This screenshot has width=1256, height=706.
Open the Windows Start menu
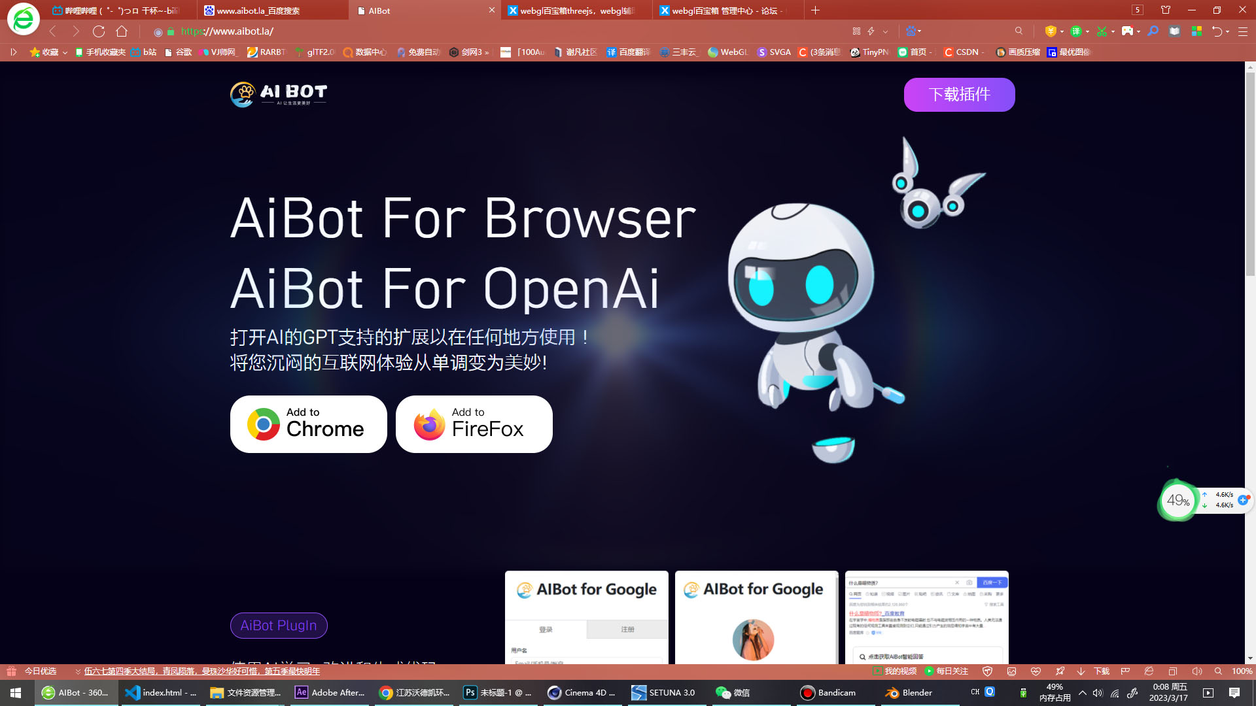[x=16, y=693]
